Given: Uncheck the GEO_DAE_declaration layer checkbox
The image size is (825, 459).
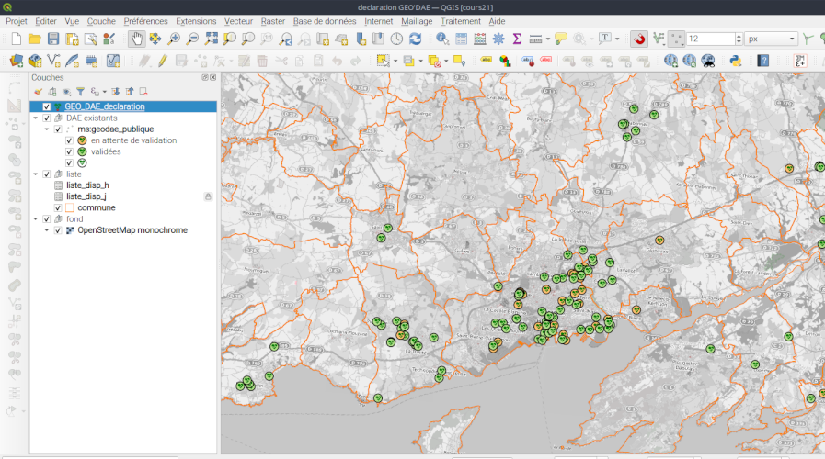Looking at the screenshot, I should click(46, 106).
